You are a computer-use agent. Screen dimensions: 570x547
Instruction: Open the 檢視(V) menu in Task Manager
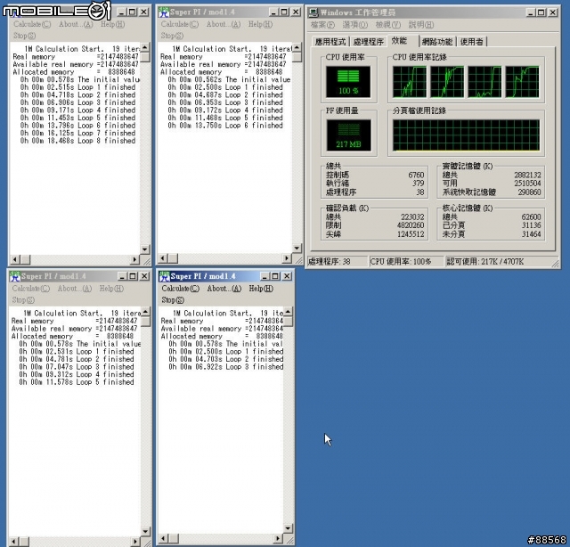388,25
